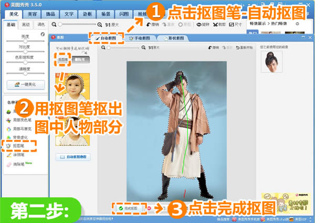The height and width of the screenshot is (223, 315).
Task: Reset adjustments with the icon beside 亮度
Action: click(43, 34)
